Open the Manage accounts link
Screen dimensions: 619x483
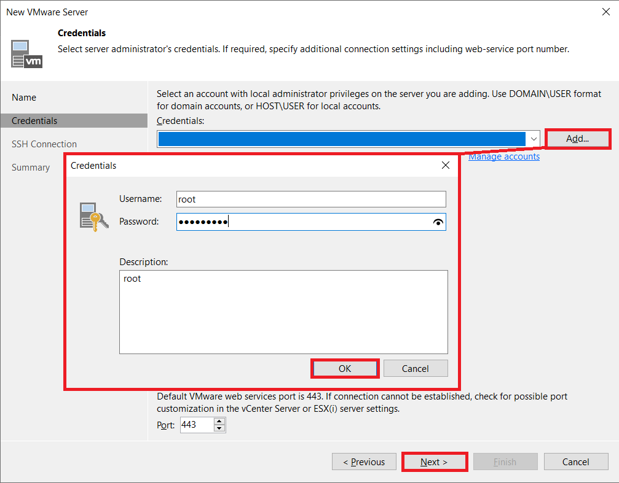[504, 156]
